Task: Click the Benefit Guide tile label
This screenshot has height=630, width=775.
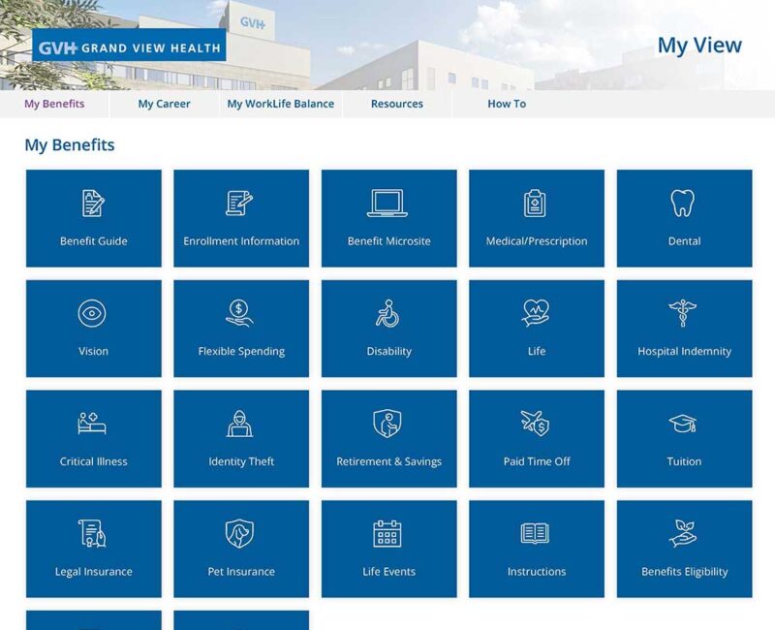Action: click(93, 241)
